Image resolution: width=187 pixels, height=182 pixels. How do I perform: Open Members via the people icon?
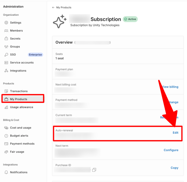click(x=6, y=31)
